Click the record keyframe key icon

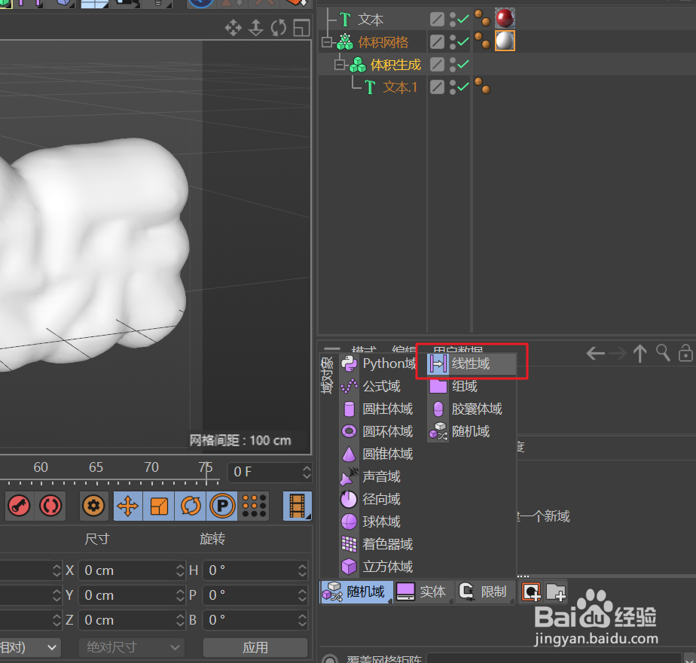(19, 506)
